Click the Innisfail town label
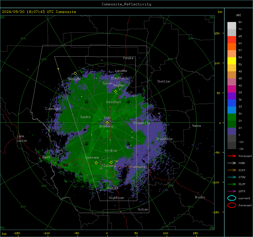Viewport: 253px width, 237px height. [x=113, y=102]
